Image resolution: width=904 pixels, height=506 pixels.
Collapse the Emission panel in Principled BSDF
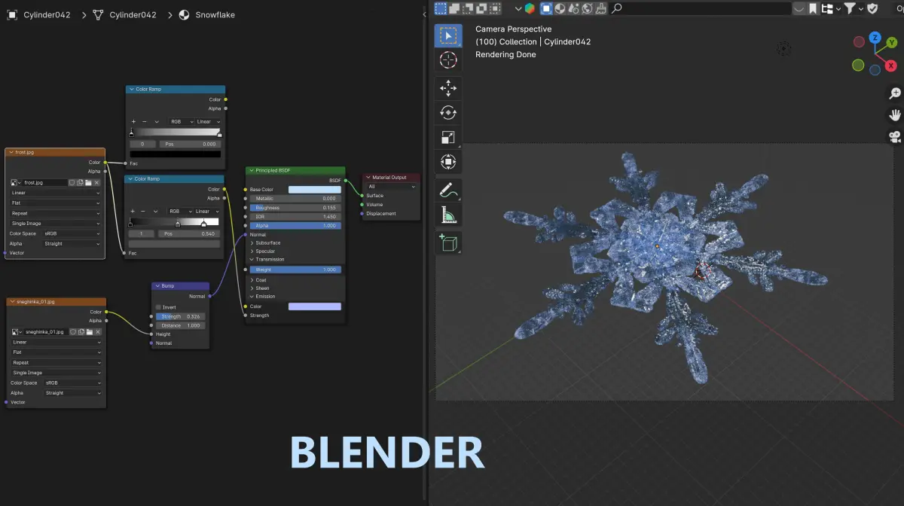263,296
